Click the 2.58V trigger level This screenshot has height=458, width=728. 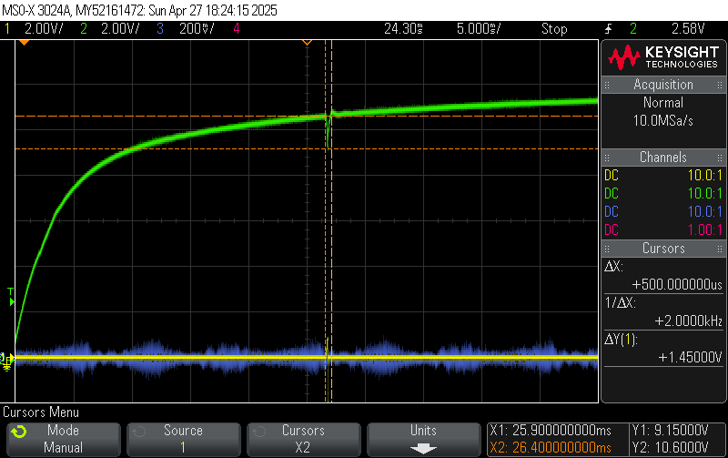pos(688,29)
